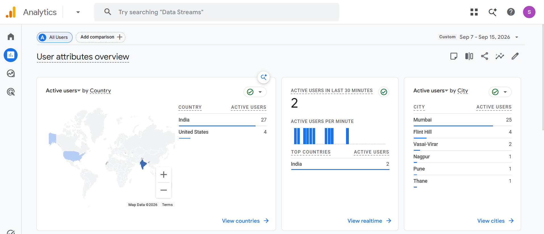This screenshot has height=234, width=544.
Task: Click the Terms link on map
Action: pyautogui.click(x=167, y=205)
